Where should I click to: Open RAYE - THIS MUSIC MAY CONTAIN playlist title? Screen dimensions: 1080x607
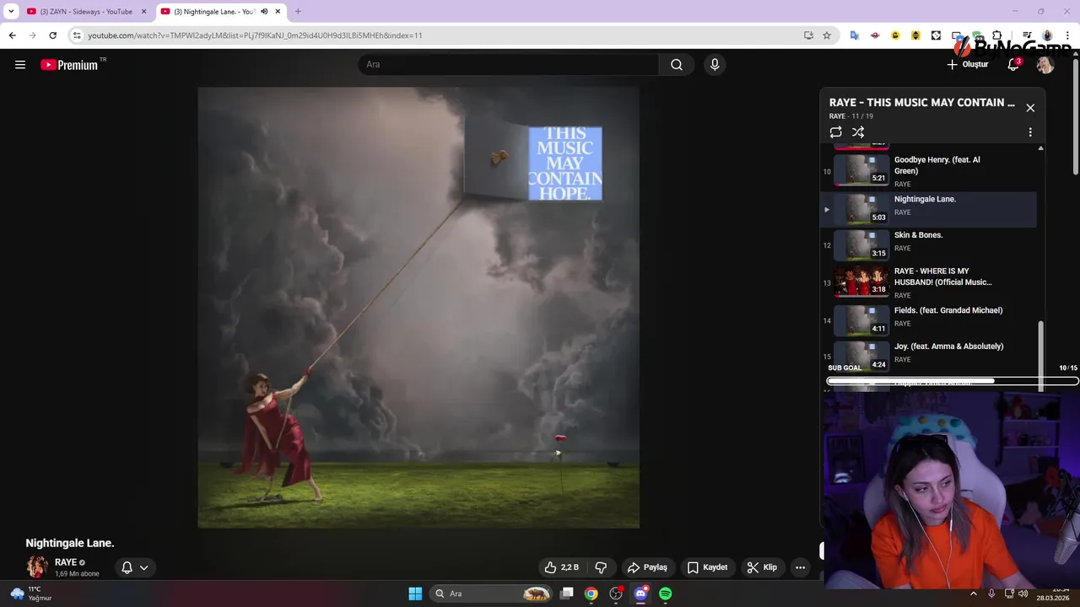[922, 103]
